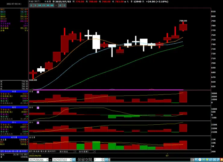Click the last candlestick at 788 high
This screenshot has height=162, width=223.
pos(183,27)
